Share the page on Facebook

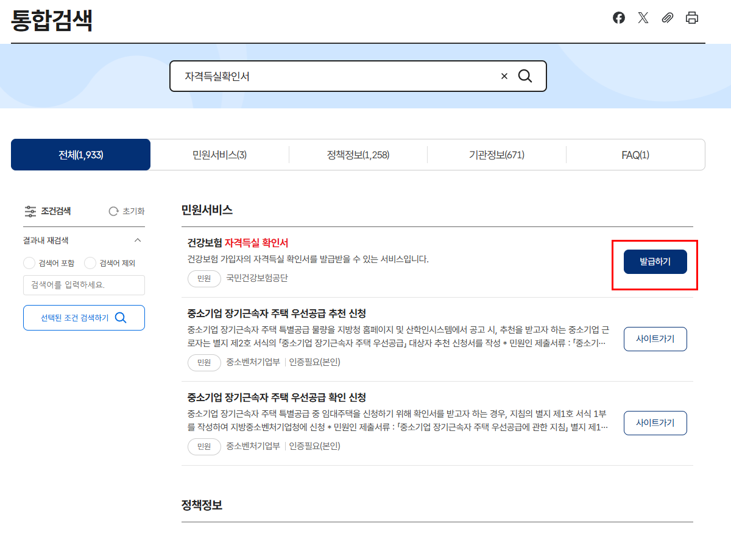click(618, 18)
